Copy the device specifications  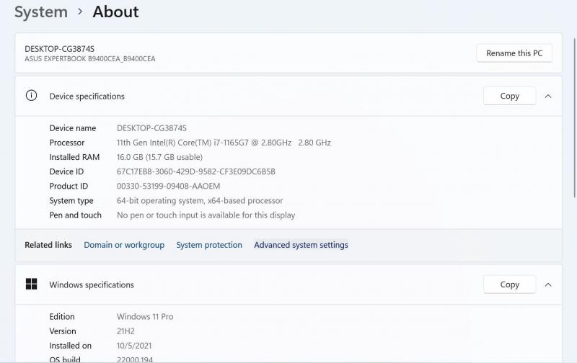click(509, 96)
